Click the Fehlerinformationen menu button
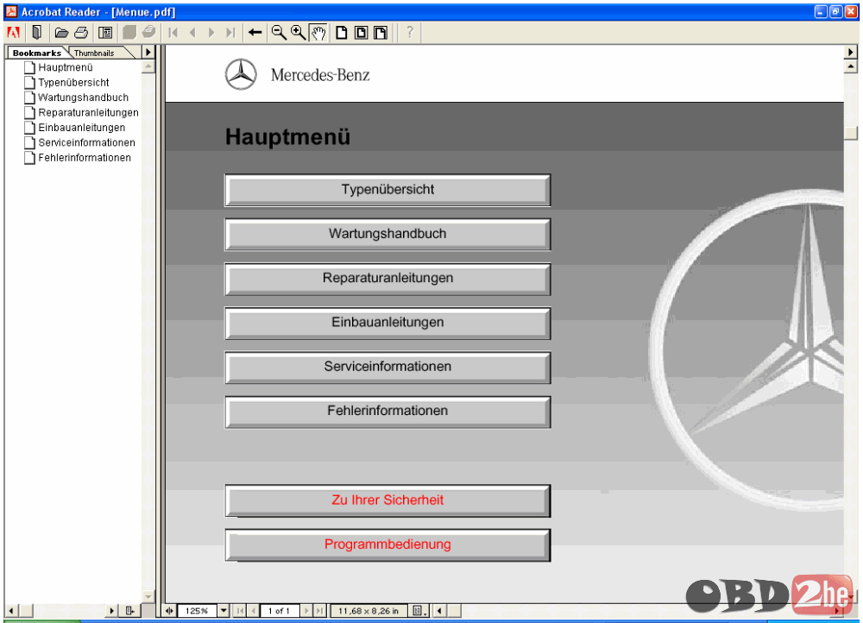The width and height of the screenshot is (863, 623). click(387, 411)
